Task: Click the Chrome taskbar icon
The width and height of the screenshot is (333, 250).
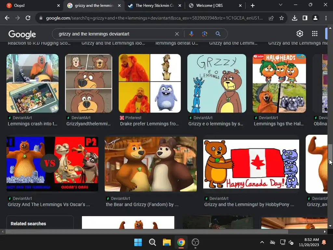Action: 181,242
